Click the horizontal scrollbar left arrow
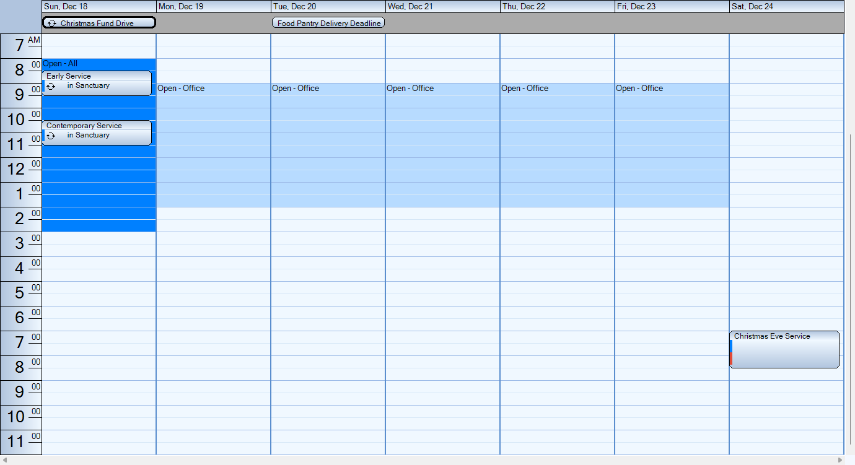 [5, 460]
